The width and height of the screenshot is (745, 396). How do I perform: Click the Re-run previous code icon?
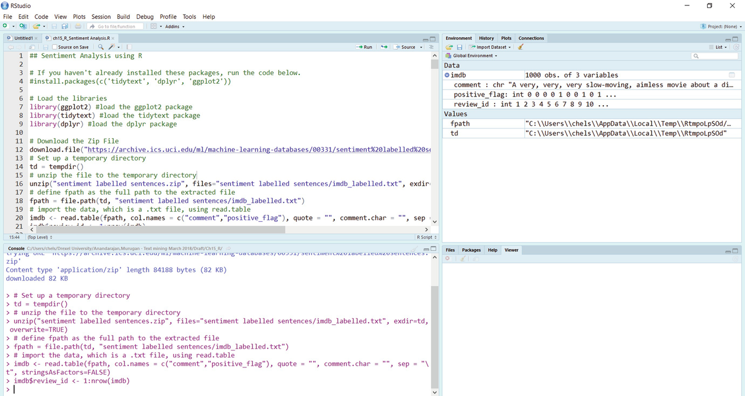click(384, 47)
